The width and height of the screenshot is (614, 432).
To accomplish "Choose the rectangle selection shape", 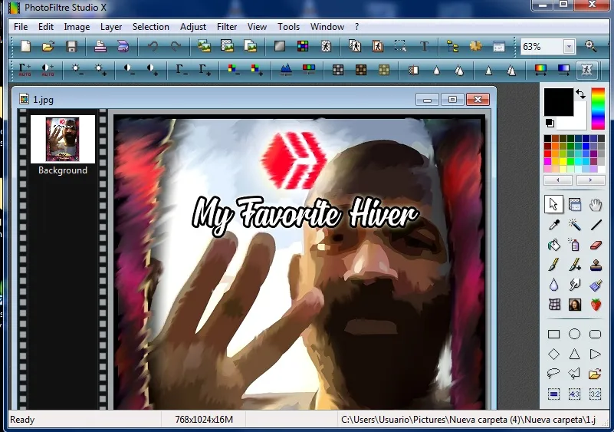I will click(553, 334).
